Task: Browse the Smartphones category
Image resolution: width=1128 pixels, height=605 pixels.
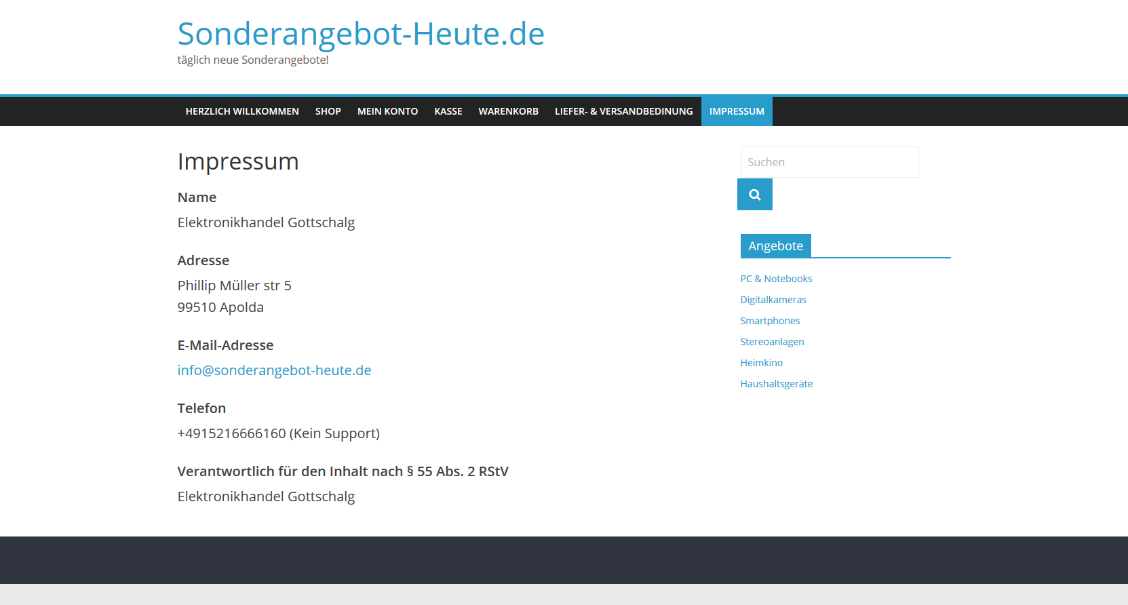Action: [x=770, y=321]
